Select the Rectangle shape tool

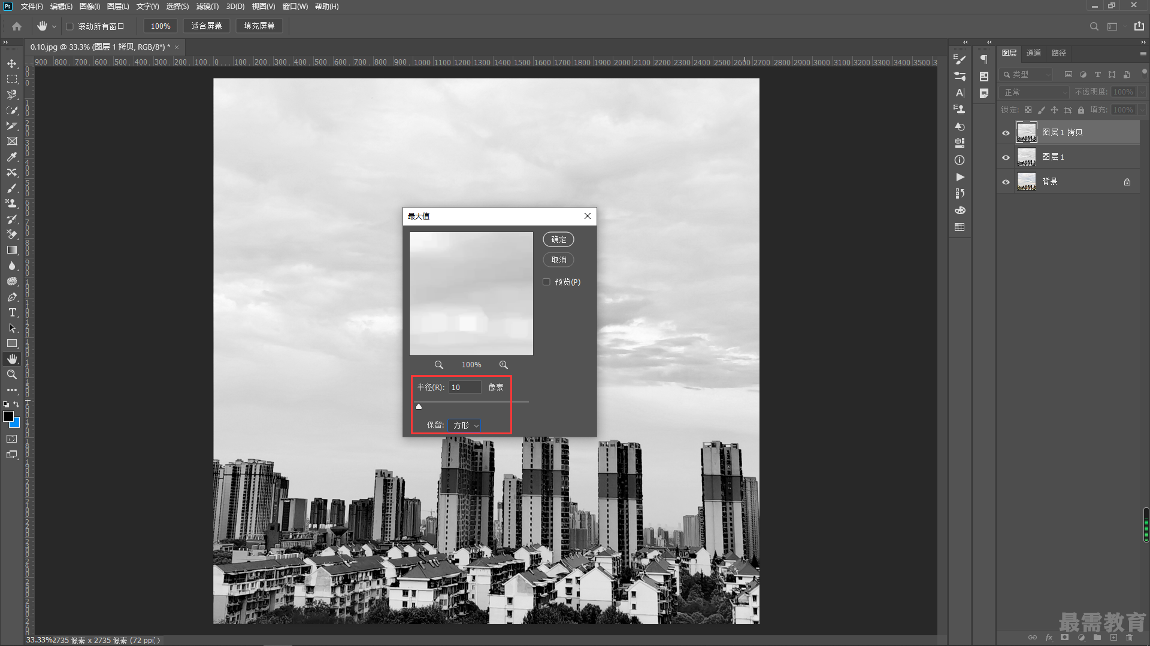[x=12, y=343]
